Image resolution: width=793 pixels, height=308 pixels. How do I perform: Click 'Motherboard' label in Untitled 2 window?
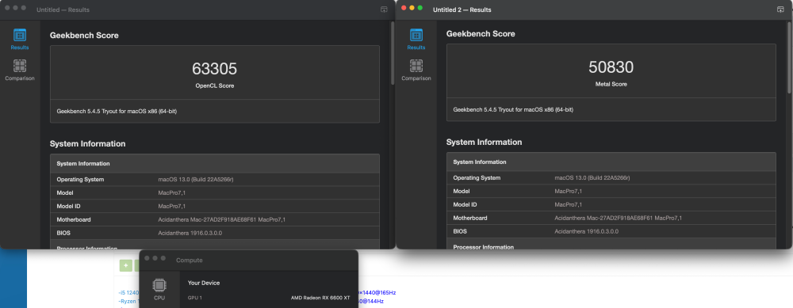(470, 218)
